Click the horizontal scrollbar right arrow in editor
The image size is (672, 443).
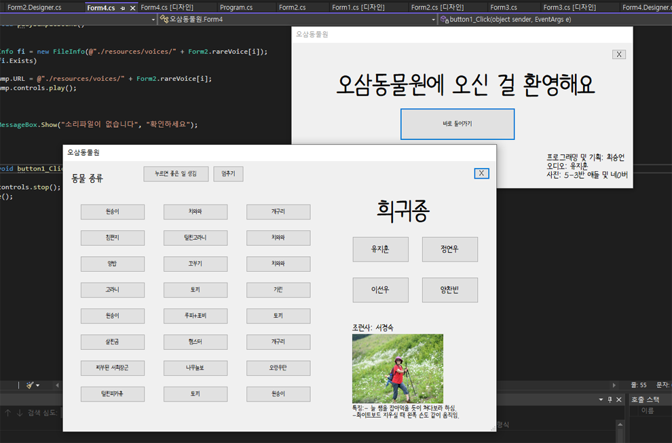tap(615, 385)
